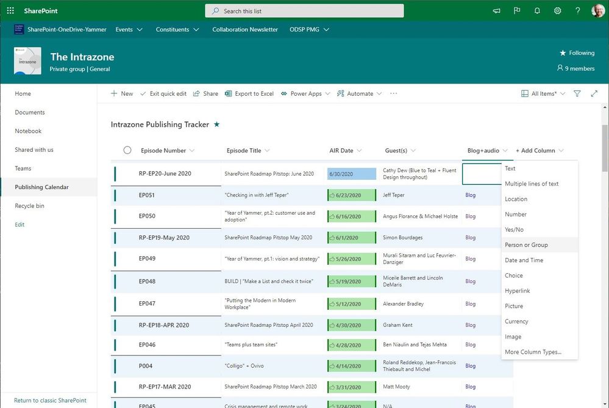Open the settings gear
The height and width of the screenshot is (408, 609).
tap(557, 11)
